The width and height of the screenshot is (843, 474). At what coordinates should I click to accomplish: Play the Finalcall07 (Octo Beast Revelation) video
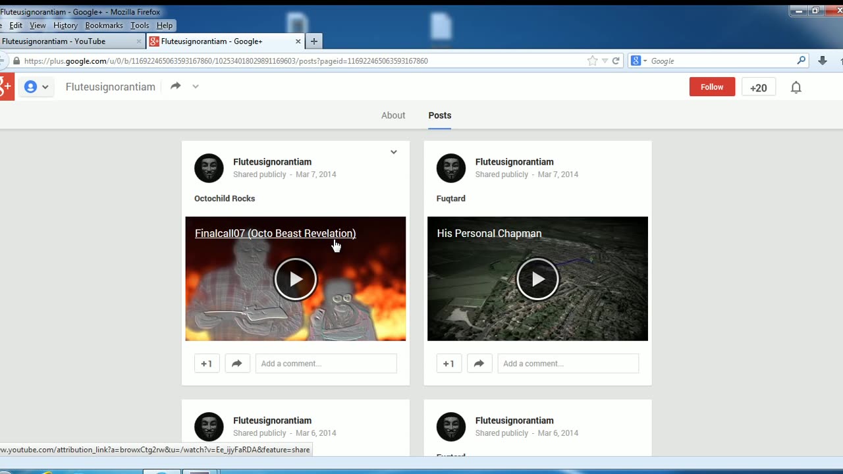[x=296, y=279]
